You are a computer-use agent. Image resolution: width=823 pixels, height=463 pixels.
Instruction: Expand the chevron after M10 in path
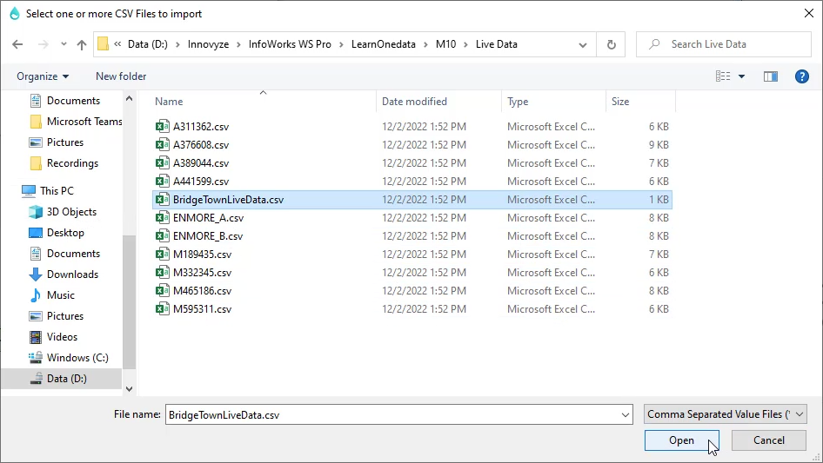point(466,44)
